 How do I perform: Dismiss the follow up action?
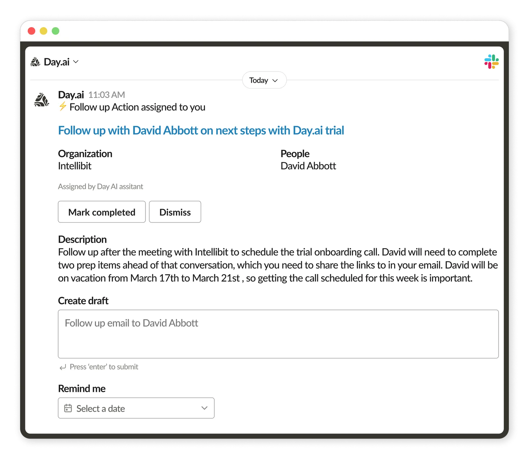pos(175,212)
